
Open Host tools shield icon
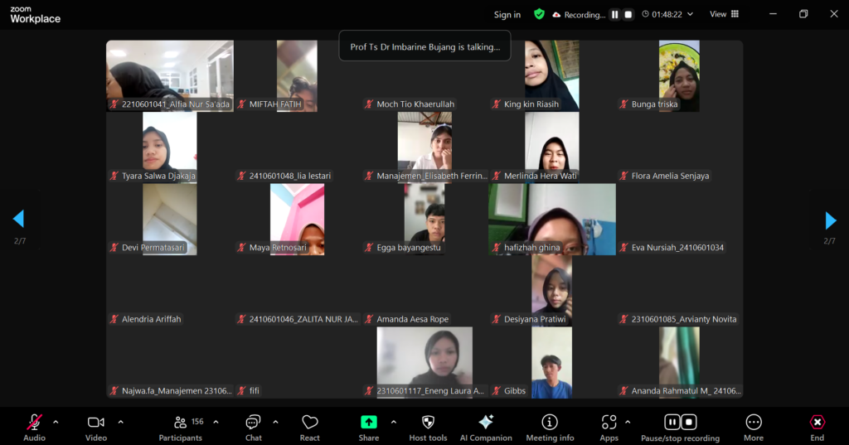coord(428,427)
